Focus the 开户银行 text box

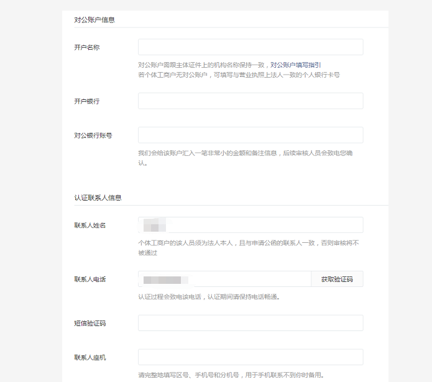[x=250, y=101]
